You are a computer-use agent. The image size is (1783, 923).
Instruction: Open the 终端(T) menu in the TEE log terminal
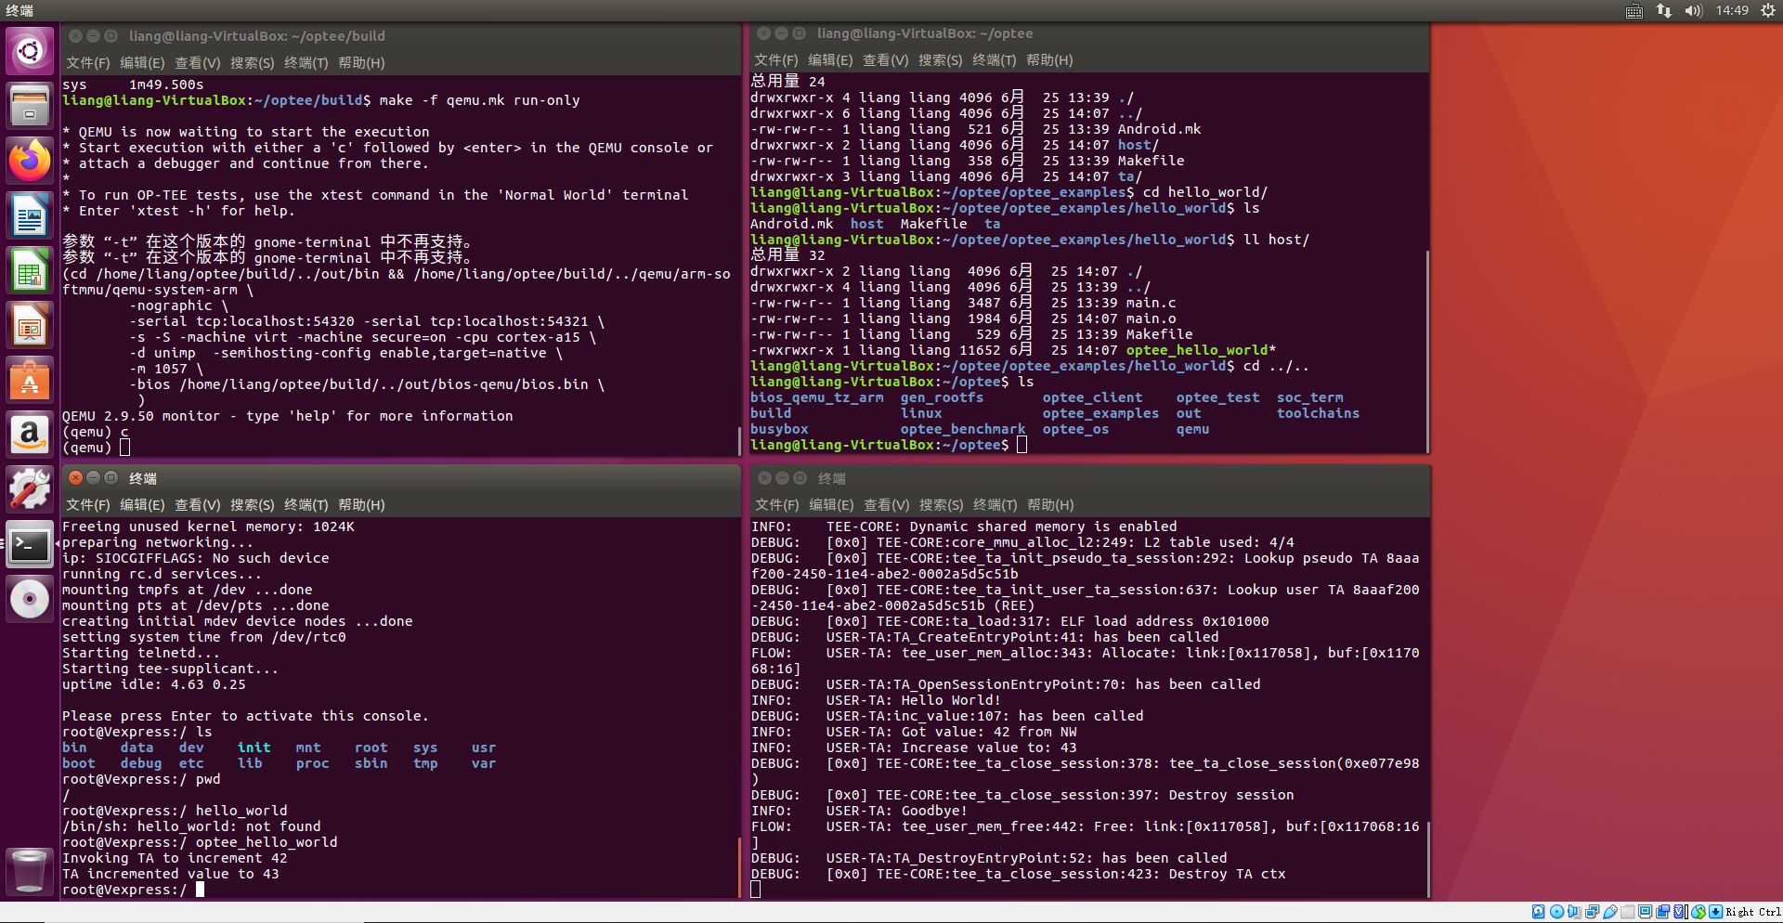(995, 505)
